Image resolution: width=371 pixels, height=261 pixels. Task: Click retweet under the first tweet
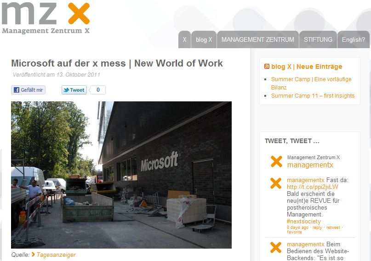tap(333, 228)
